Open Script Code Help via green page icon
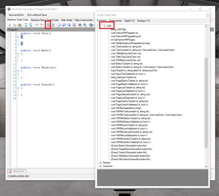Image resolution: width=219 pixels, height=196 pixels. 48,25
